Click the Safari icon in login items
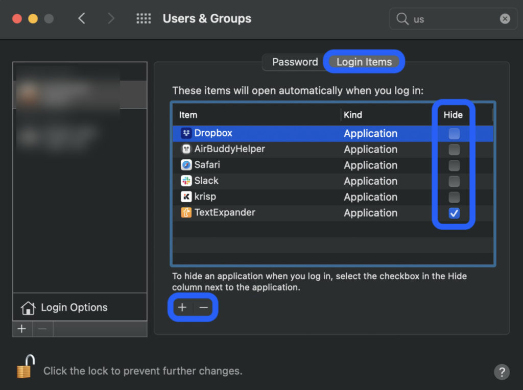Screen dimensions: 523x390 pyautogui.click(x=185, y=165)
